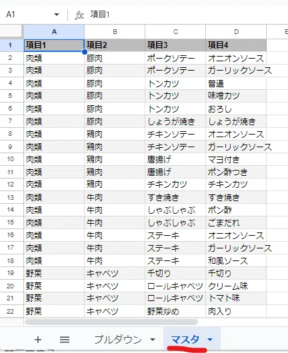The image size is (288, 353).
Task: Click row 8 cell チキンソテー
Action: tap(175, 134)
